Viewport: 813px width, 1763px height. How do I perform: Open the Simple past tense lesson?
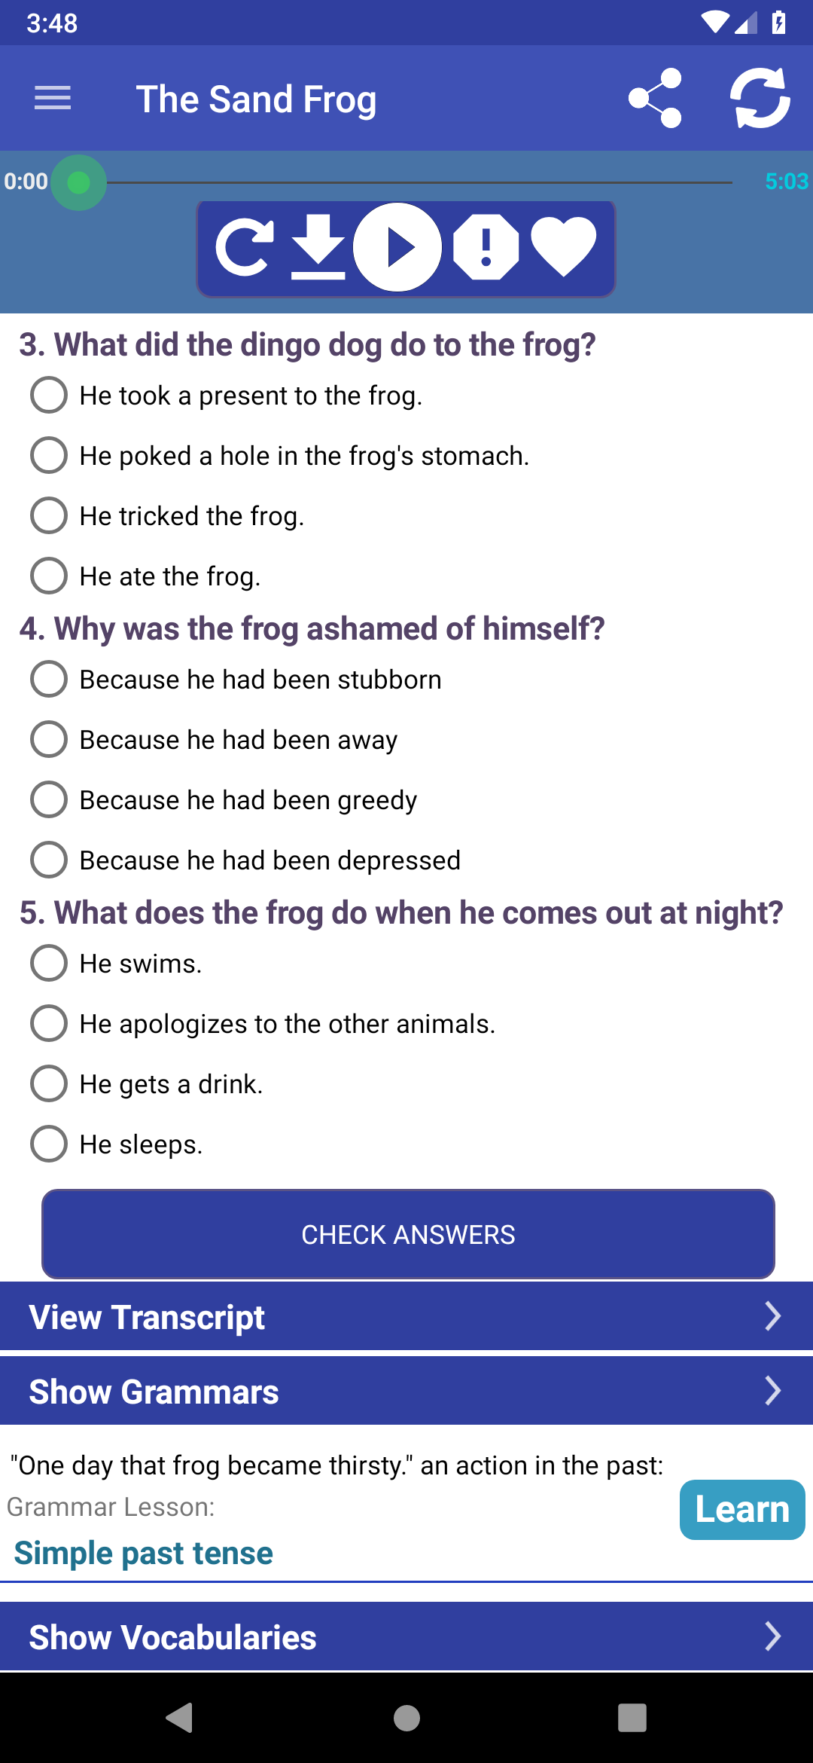pos(144,1553)
